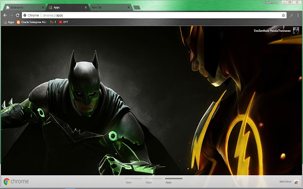The image size is (303, 189).
Task: Open the Chrome three-dot menu
Action: pyautogui.click(x=298, y=15)
